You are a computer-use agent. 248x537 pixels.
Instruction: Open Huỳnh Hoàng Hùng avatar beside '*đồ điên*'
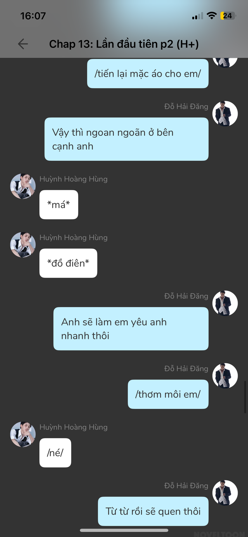pyautogui.click(x=23, y=244)
